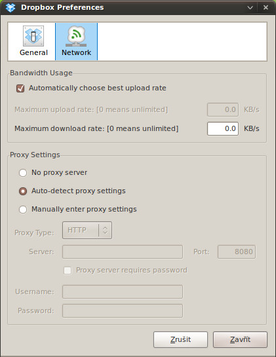Uncheck Automatically choose best upload rate
276x357 pixels.
(x=20, y=88)
